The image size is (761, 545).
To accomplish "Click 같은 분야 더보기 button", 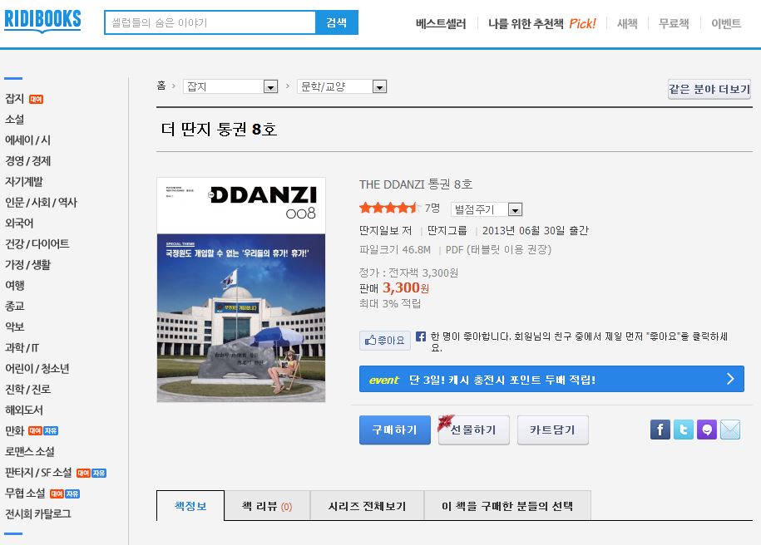I will click(709, 89).
